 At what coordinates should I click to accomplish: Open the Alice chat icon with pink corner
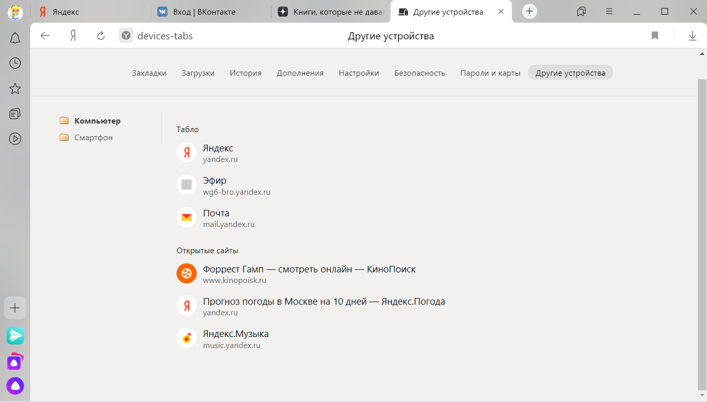pos(15,361)
